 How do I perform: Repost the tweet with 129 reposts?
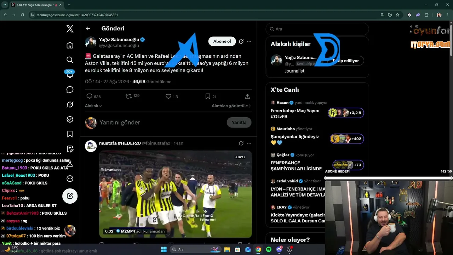pyautogui.click(x=129, y=96)
